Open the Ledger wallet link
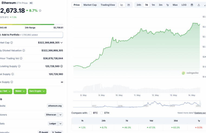Screen dimensions: 206x133 pyautogui.click(x=53, y=124)
